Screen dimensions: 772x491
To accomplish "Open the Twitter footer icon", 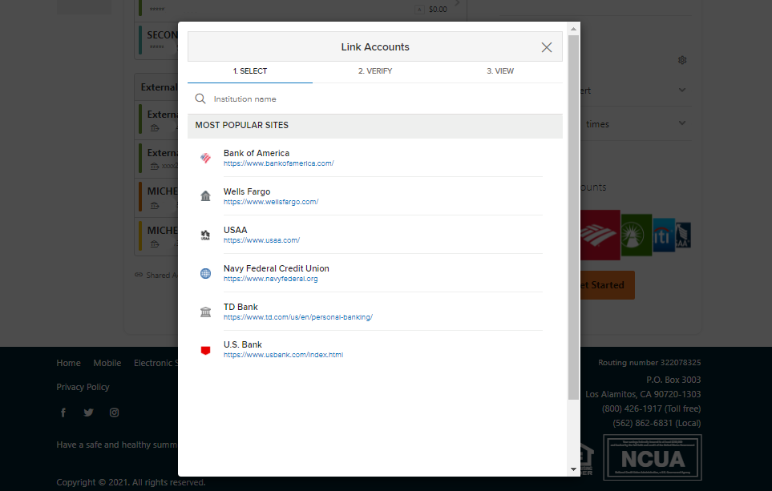I will (89, 413).
